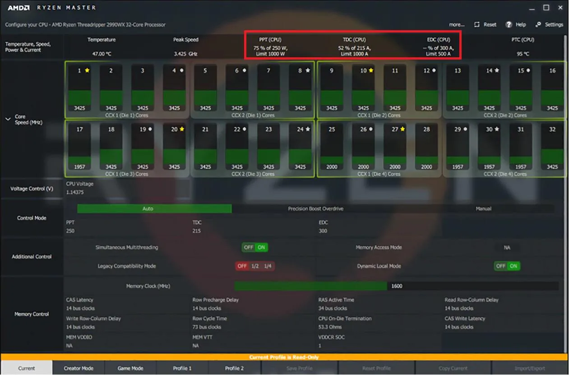Click the Reset icon in the header
Screen dimensions: 569x375
[477, 25]
